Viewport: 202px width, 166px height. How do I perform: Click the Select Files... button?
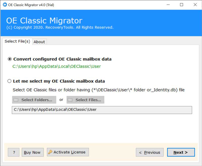[x=85, y=100]
